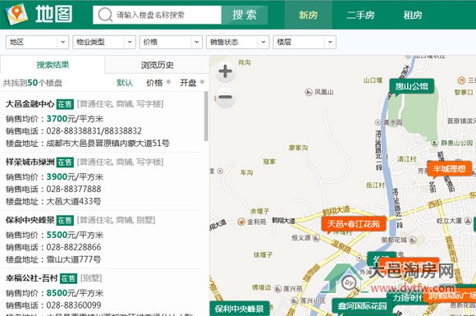This screenshot has width=476, height=316.
Task: Click price 3700元/平方米
Action: 75,119
